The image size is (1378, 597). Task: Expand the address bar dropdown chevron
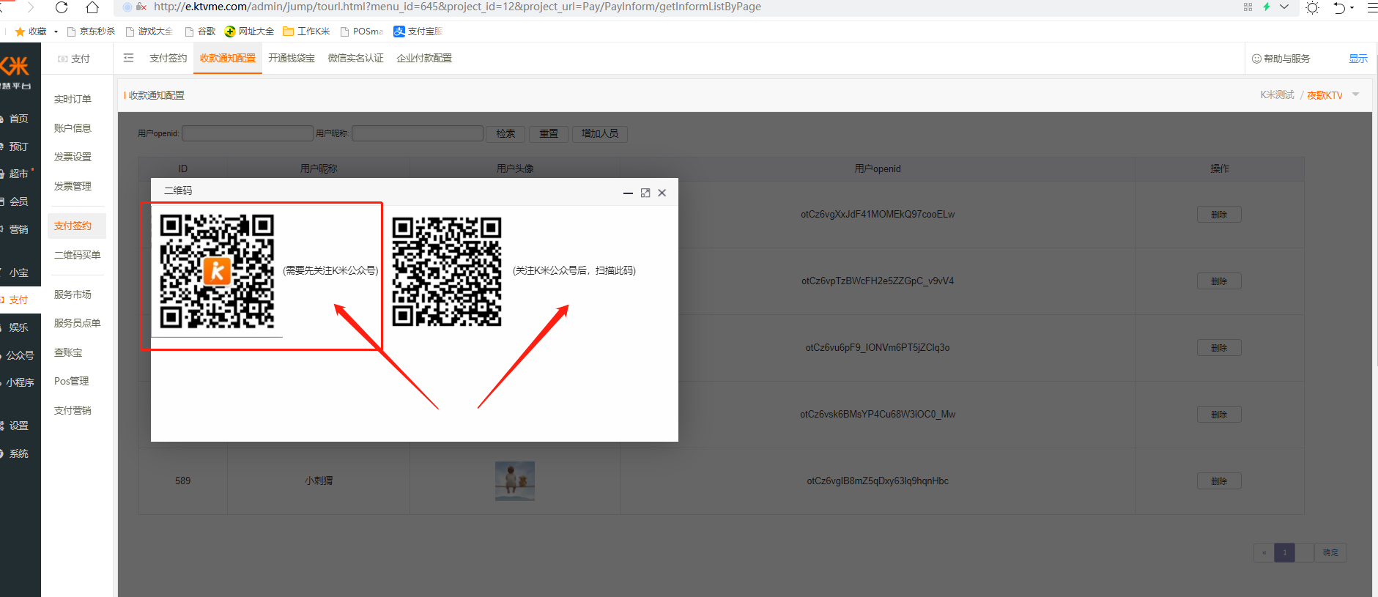[x=1284, y=7]
